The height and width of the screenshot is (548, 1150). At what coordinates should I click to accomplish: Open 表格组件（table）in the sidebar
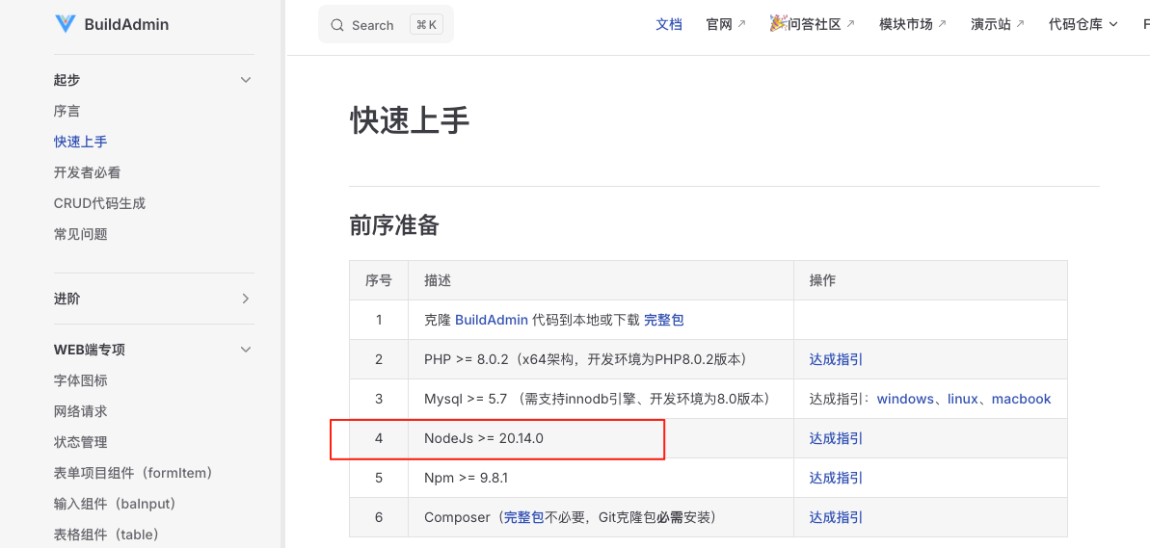pos(107,535)
